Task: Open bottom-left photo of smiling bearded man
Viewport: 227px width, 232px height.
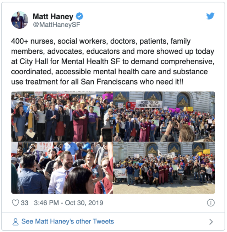Action: coord(62,168)
